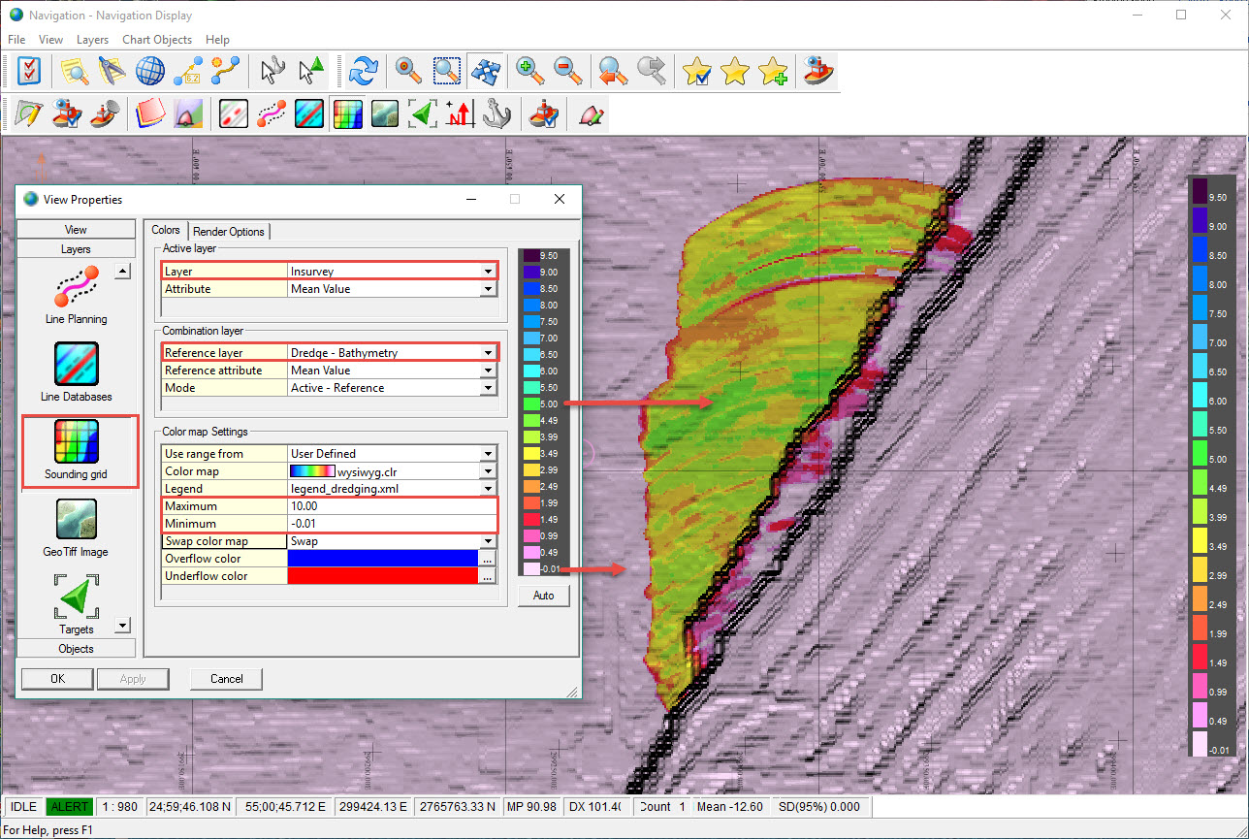
Task: Open the Reference layer dropdown
Action: [489, 353]
